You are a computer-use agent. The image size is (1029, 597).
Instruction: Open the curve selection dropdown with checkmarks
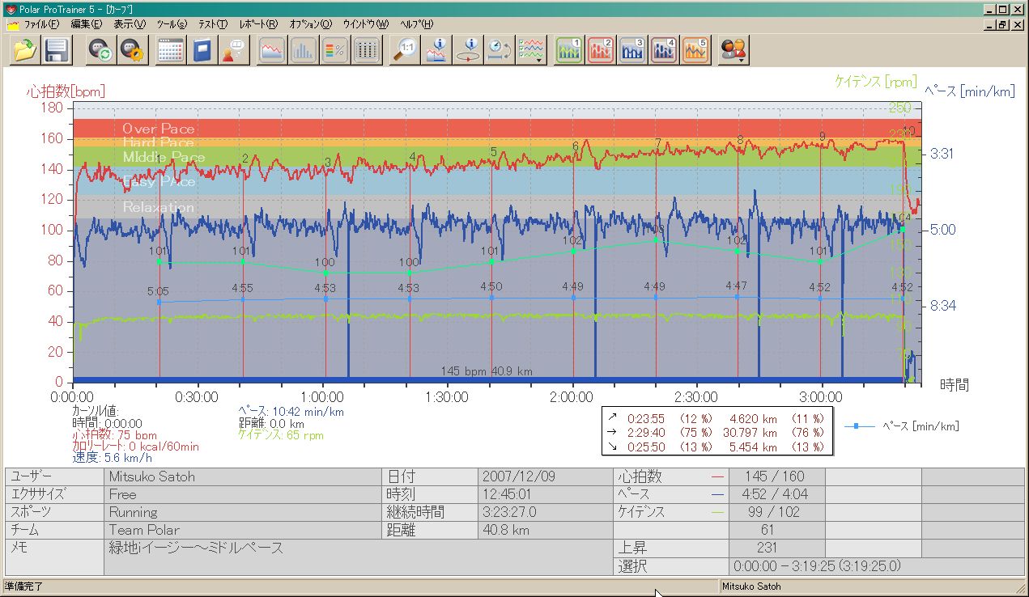click(x=531, y=51)
